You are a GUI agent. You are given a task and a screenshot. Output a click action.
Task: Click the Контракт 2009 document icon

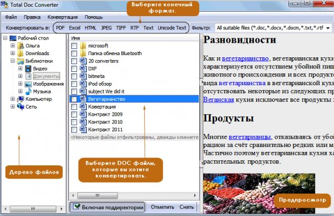click(x=83, y=114)
